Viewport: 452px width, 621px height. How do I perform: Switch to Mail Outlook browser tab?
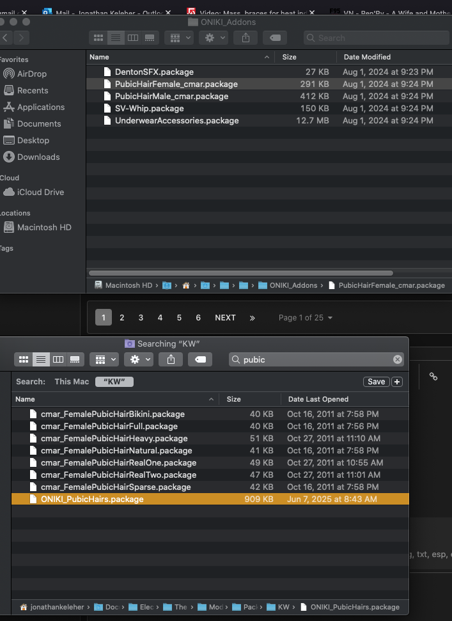(107, 12)
